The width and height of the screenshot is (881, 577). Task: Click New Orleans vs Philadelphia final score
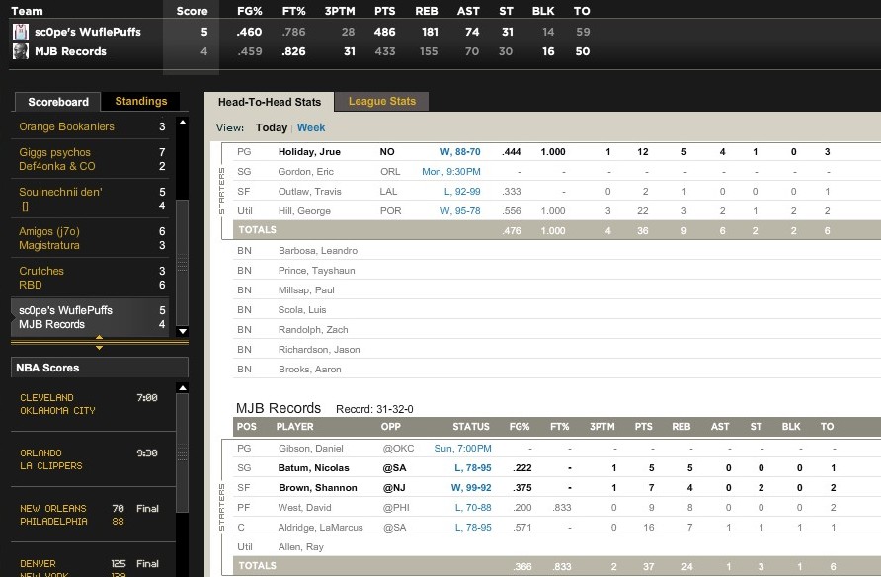(93, 515)
